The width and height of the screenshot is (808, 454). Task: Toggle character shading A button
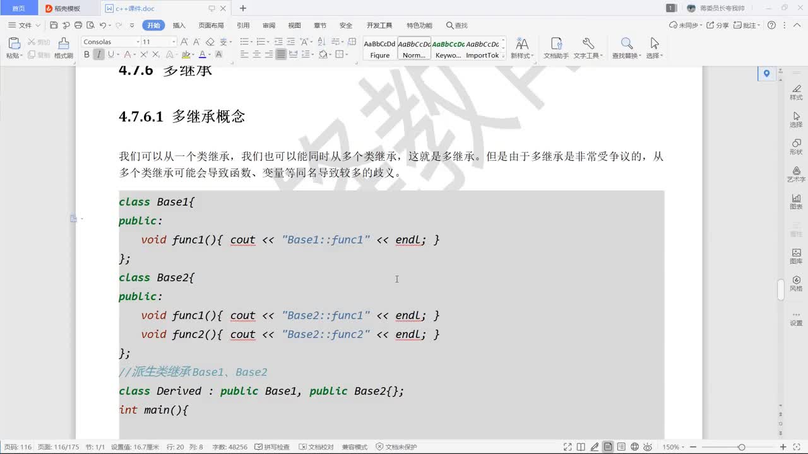click(218, 55)
